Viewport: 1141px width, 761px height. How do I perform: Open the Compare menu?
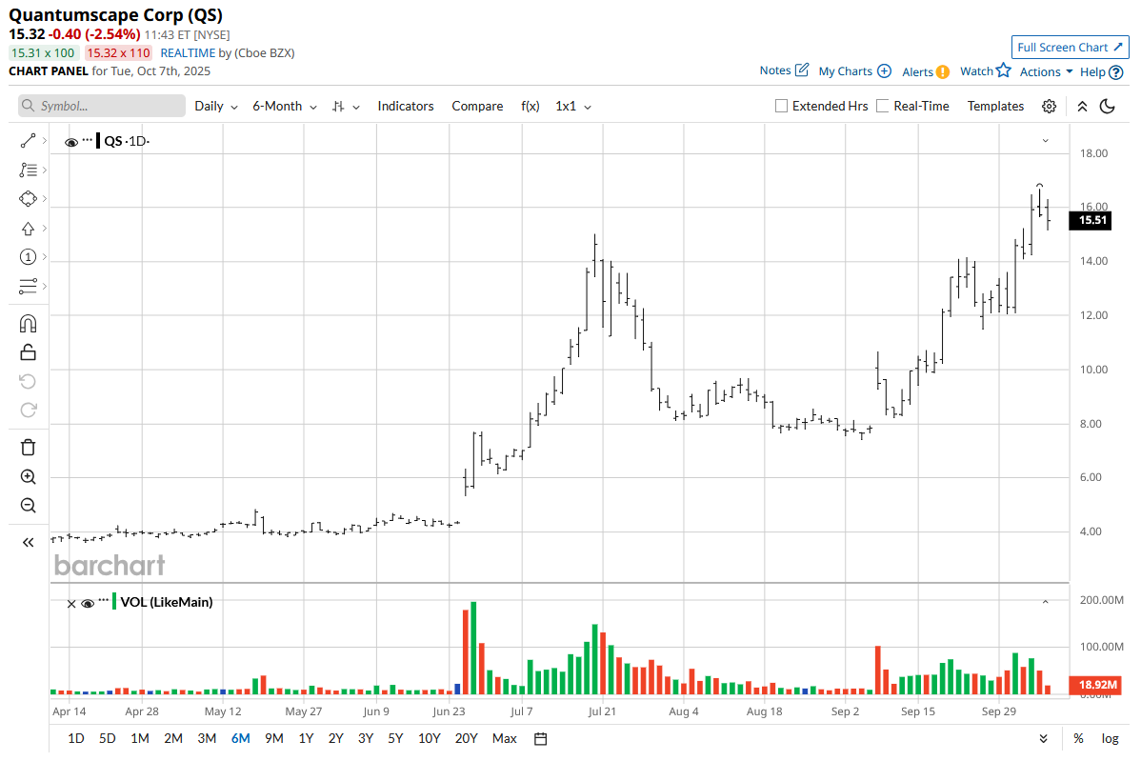point(477,107)
